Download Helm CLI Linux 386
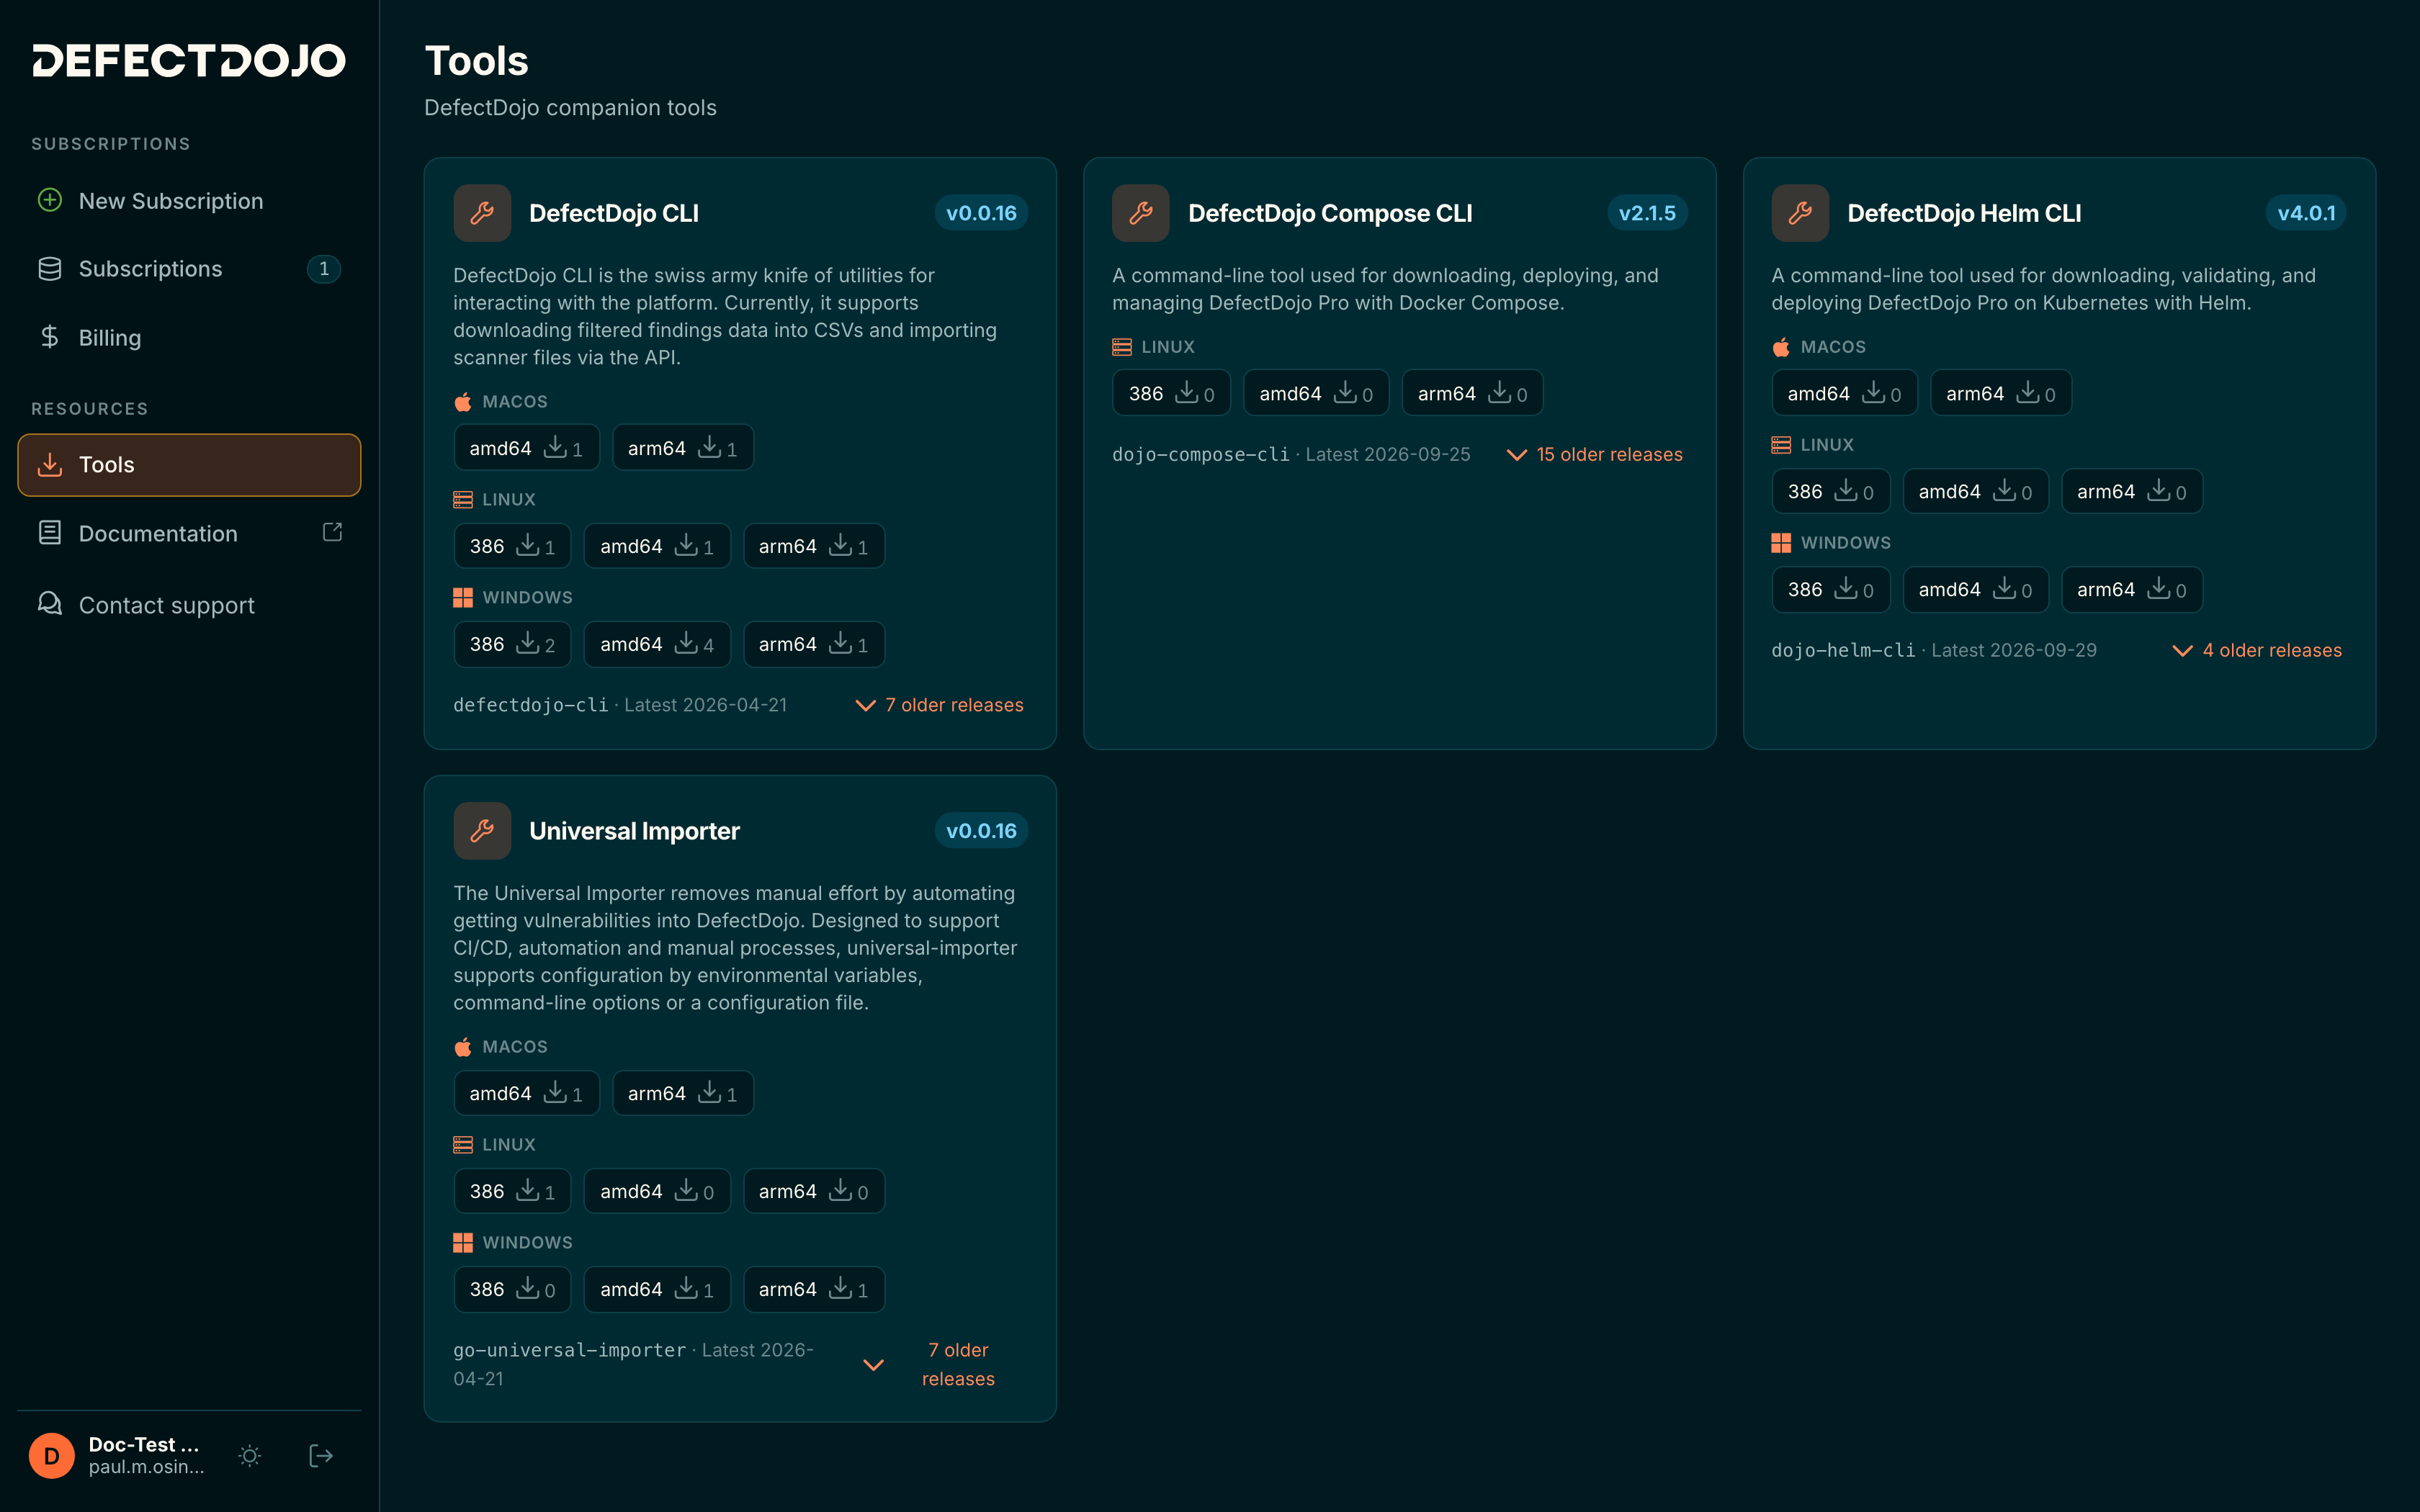2420x1512 pixels. pyautogui.click(x=1831, y=491)
